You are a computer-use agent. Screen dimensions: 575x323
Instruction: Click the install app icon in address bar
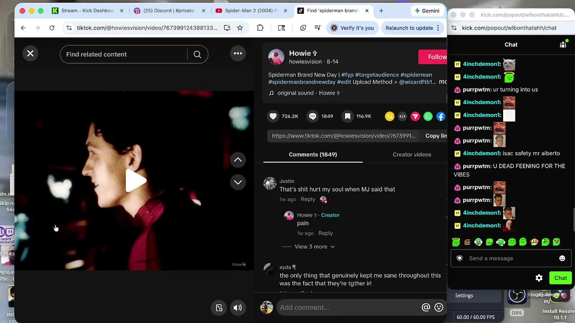point(227,28)
